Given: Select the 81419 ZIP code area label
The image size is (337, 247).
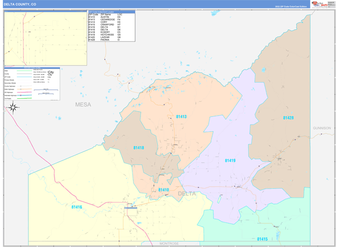Looking at the screenshot, I should pyautogui.click(x=230, y=161).
